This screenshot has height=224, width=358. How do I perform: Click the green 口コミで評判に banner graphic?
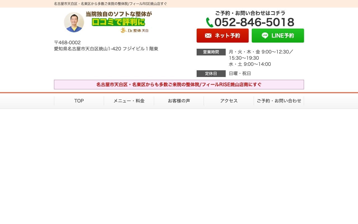point(119,22)
